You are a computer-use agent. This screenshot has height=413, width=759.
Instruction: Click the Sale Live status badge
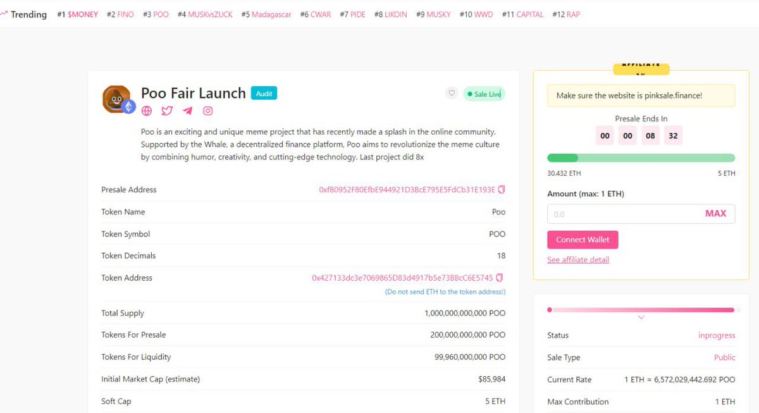(x=484, y=94)
